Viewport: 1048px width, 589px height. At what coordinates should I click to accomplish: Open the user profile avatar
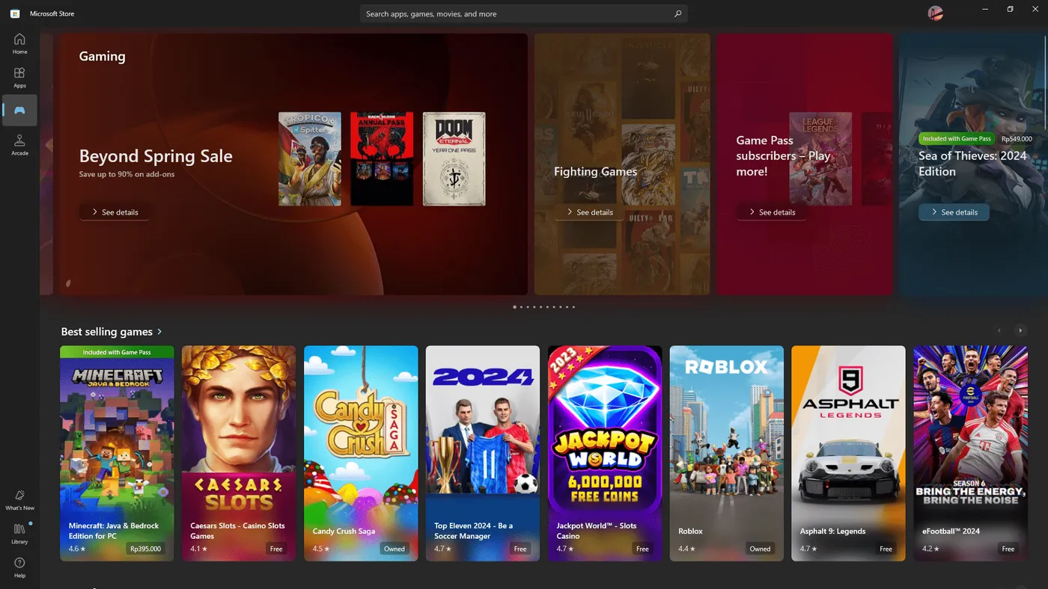935,13
